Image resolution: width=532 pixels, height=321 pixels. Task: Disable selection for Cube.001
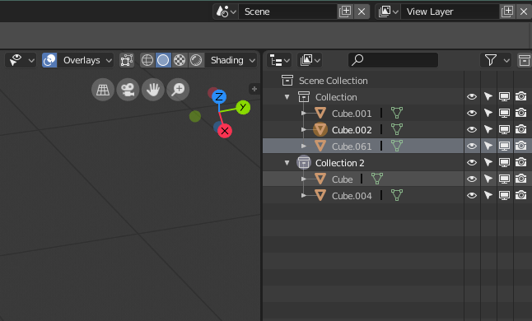(x=488, y=113)
